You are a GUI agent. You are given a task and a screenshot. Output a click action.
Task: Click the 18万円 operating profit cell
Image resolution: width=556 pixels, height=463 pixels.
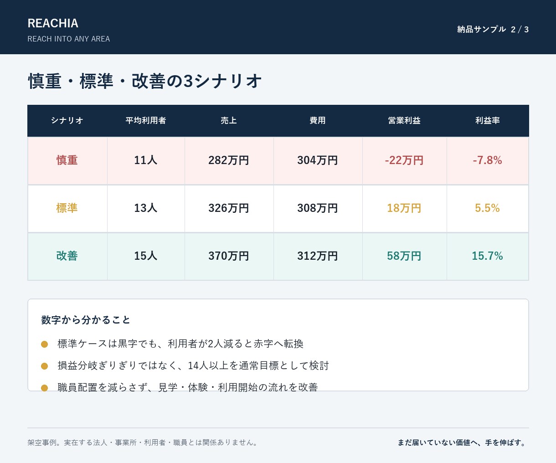coord(404,208)
